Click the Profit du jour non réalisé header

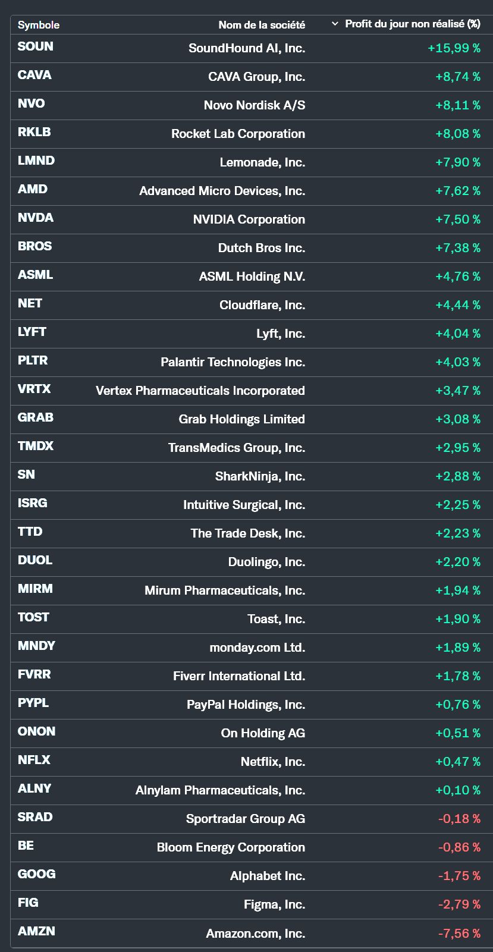click(412, 24)
